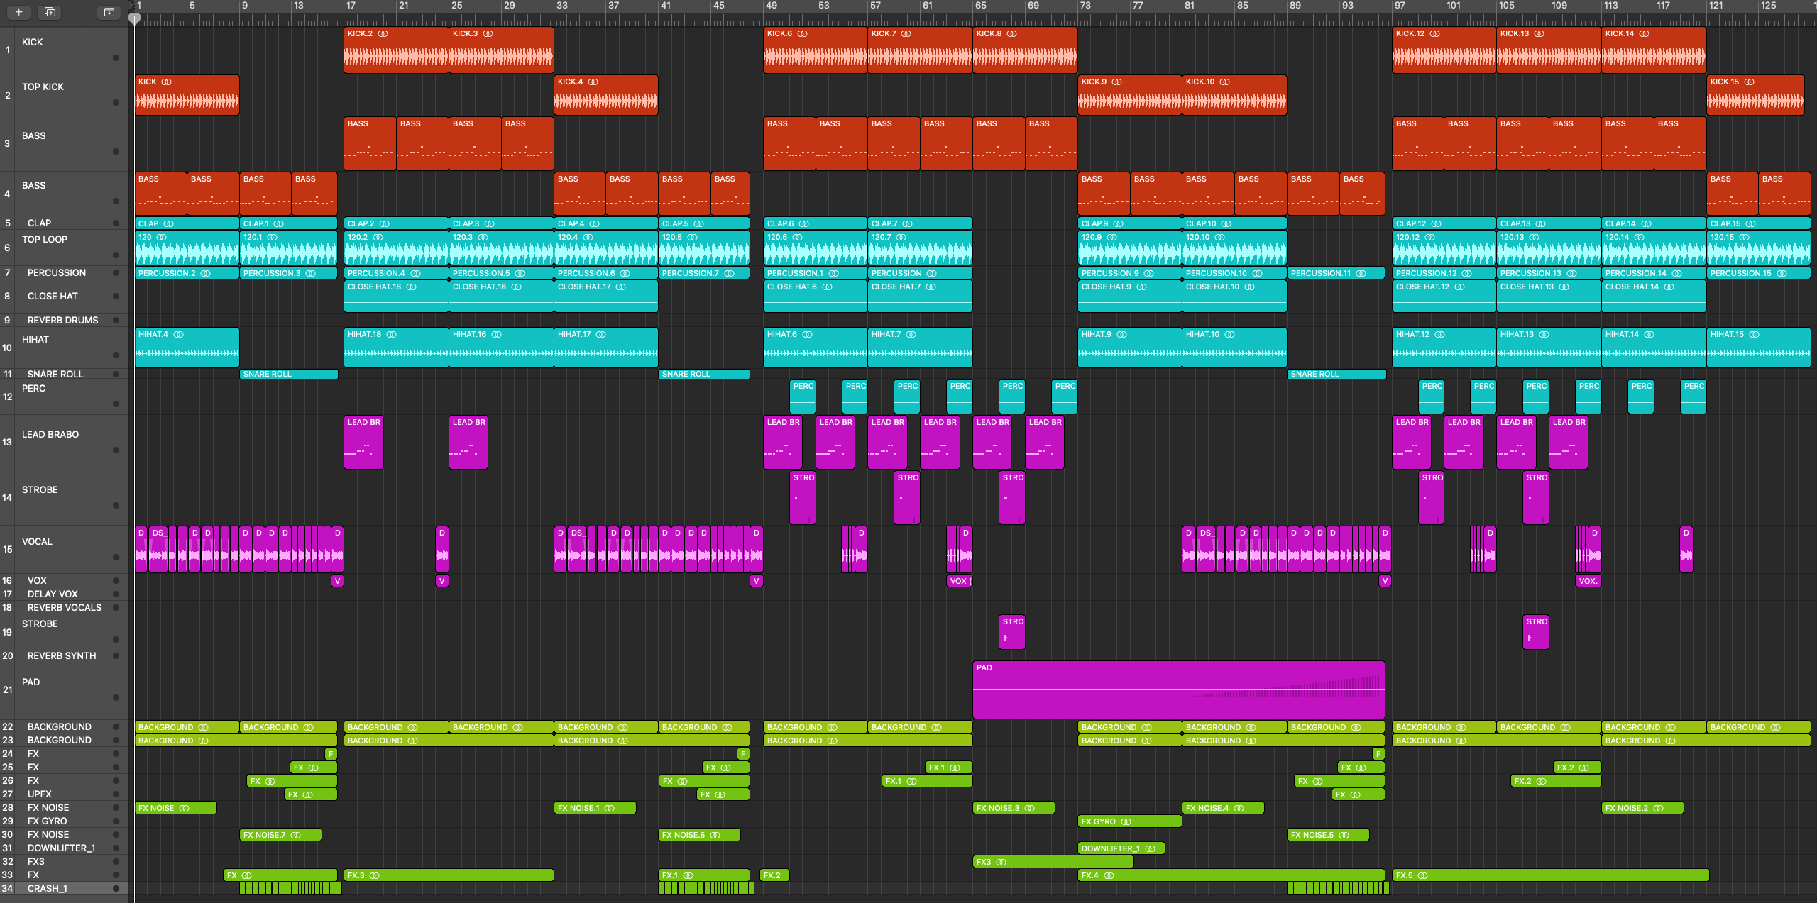
Task: Select the STROBE track 14 header
Action: [64, 497]
